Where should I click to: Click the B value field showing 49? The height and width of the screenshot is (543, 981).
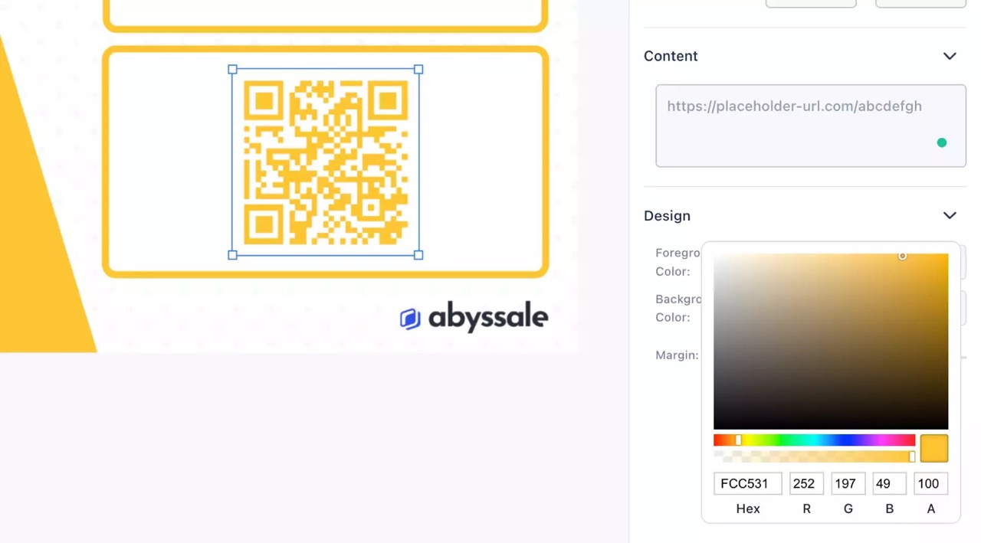click(x=889, y=483)
